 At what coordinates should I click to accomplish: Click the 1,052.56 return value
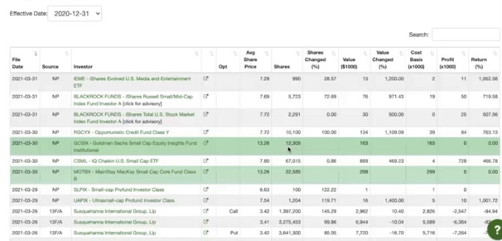pos(488,79)
